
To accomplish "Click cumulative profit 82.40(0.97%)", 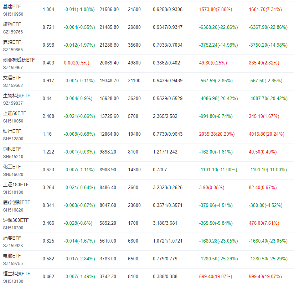I will tap(263, 187).
